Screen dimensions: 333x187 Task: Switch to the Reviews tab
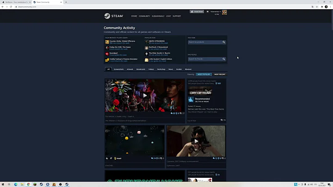click(x=188, y=69)
